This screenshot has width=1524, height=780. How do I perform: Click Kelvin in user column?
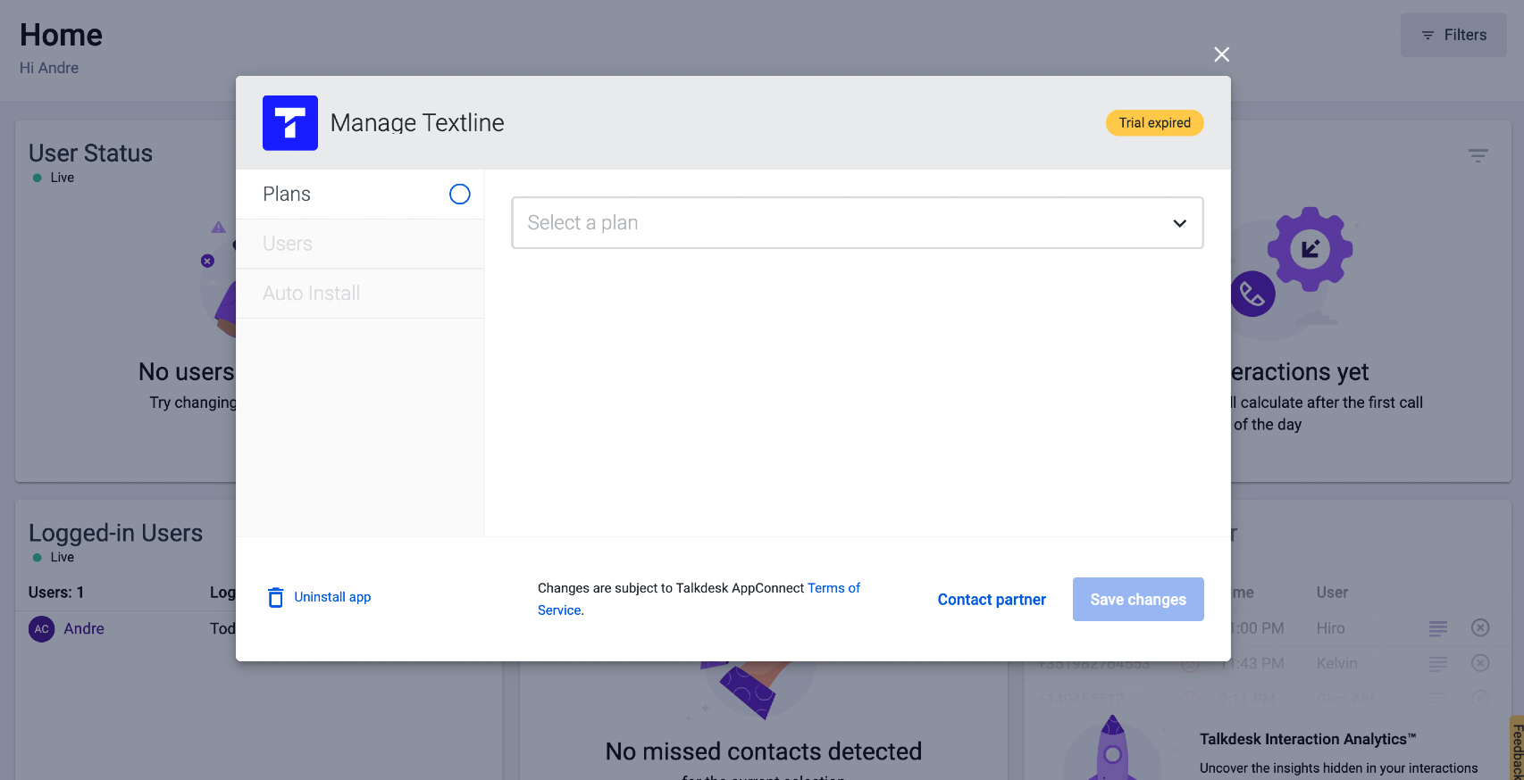click(x=1336, y=664)
